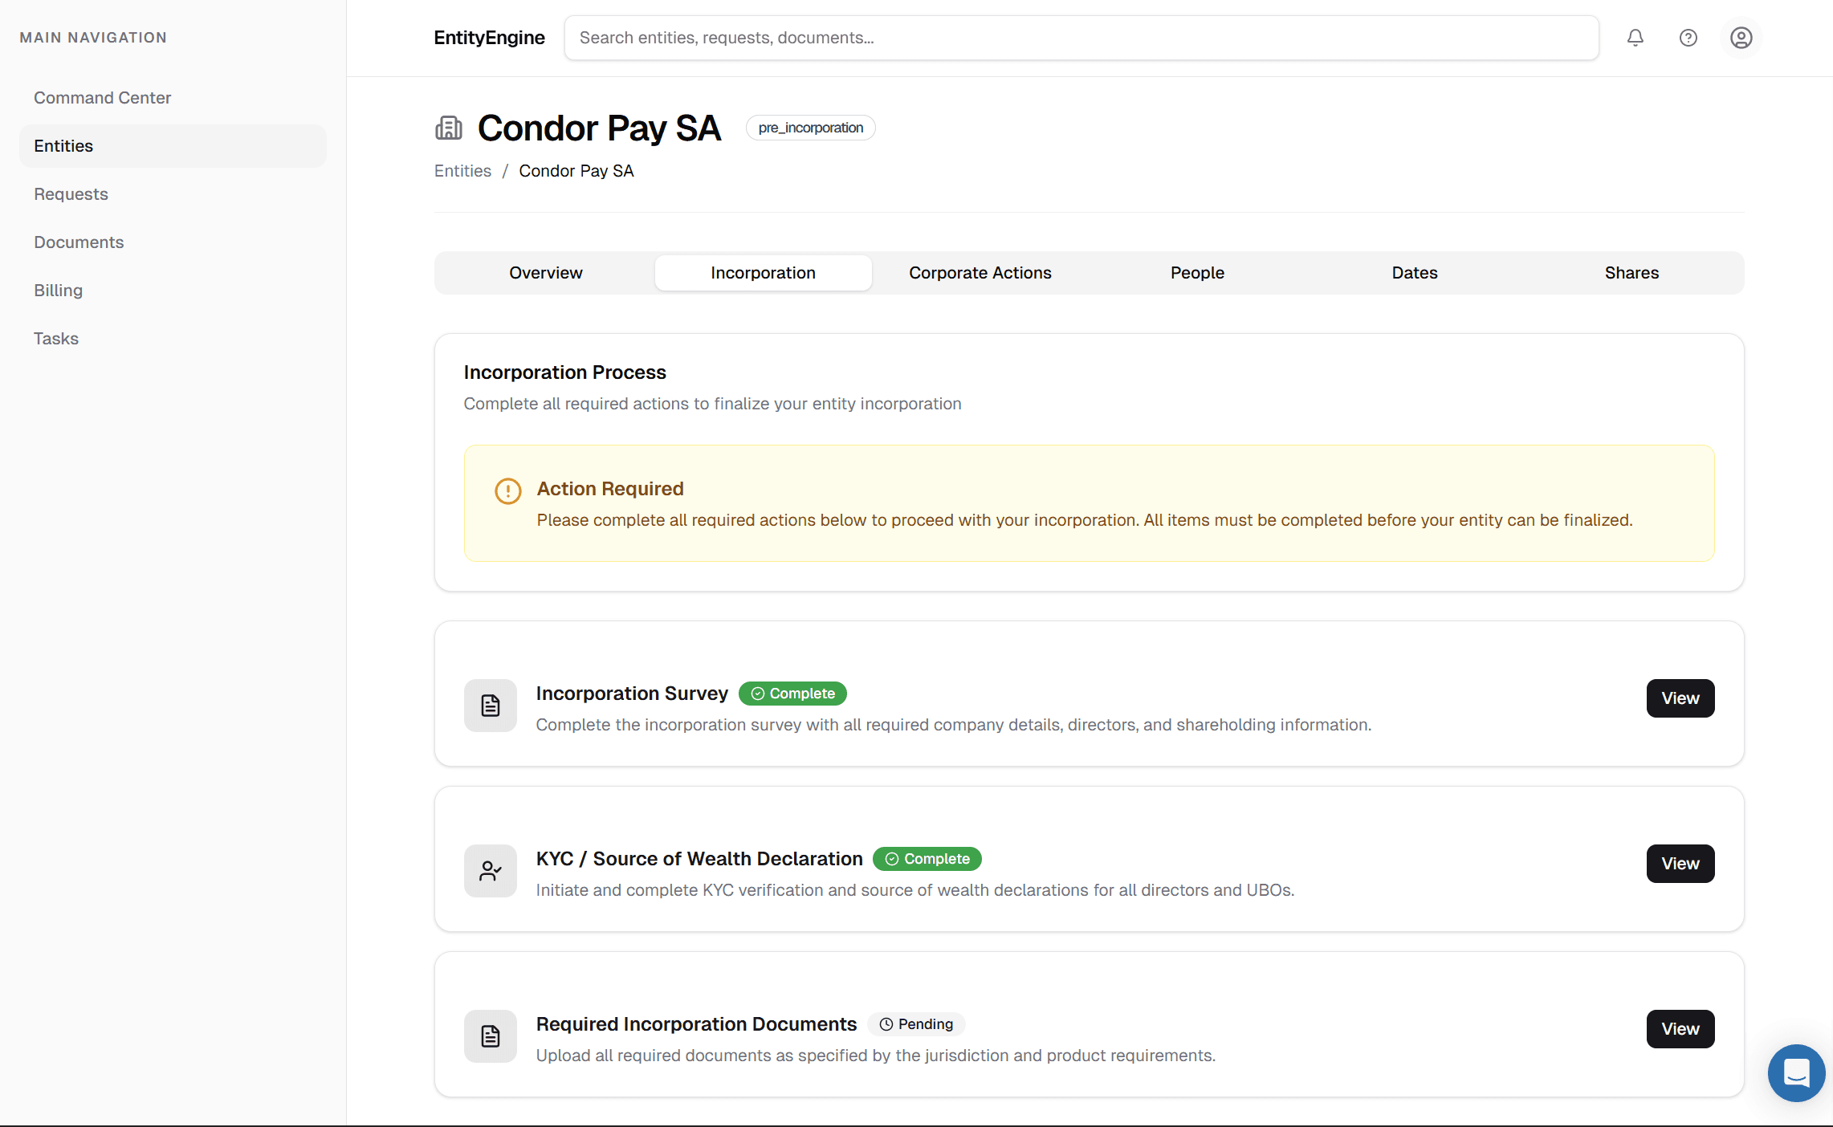The image size is (1833, 1127).
Task: Open the notifications bell
Action: pos(1635,38)
